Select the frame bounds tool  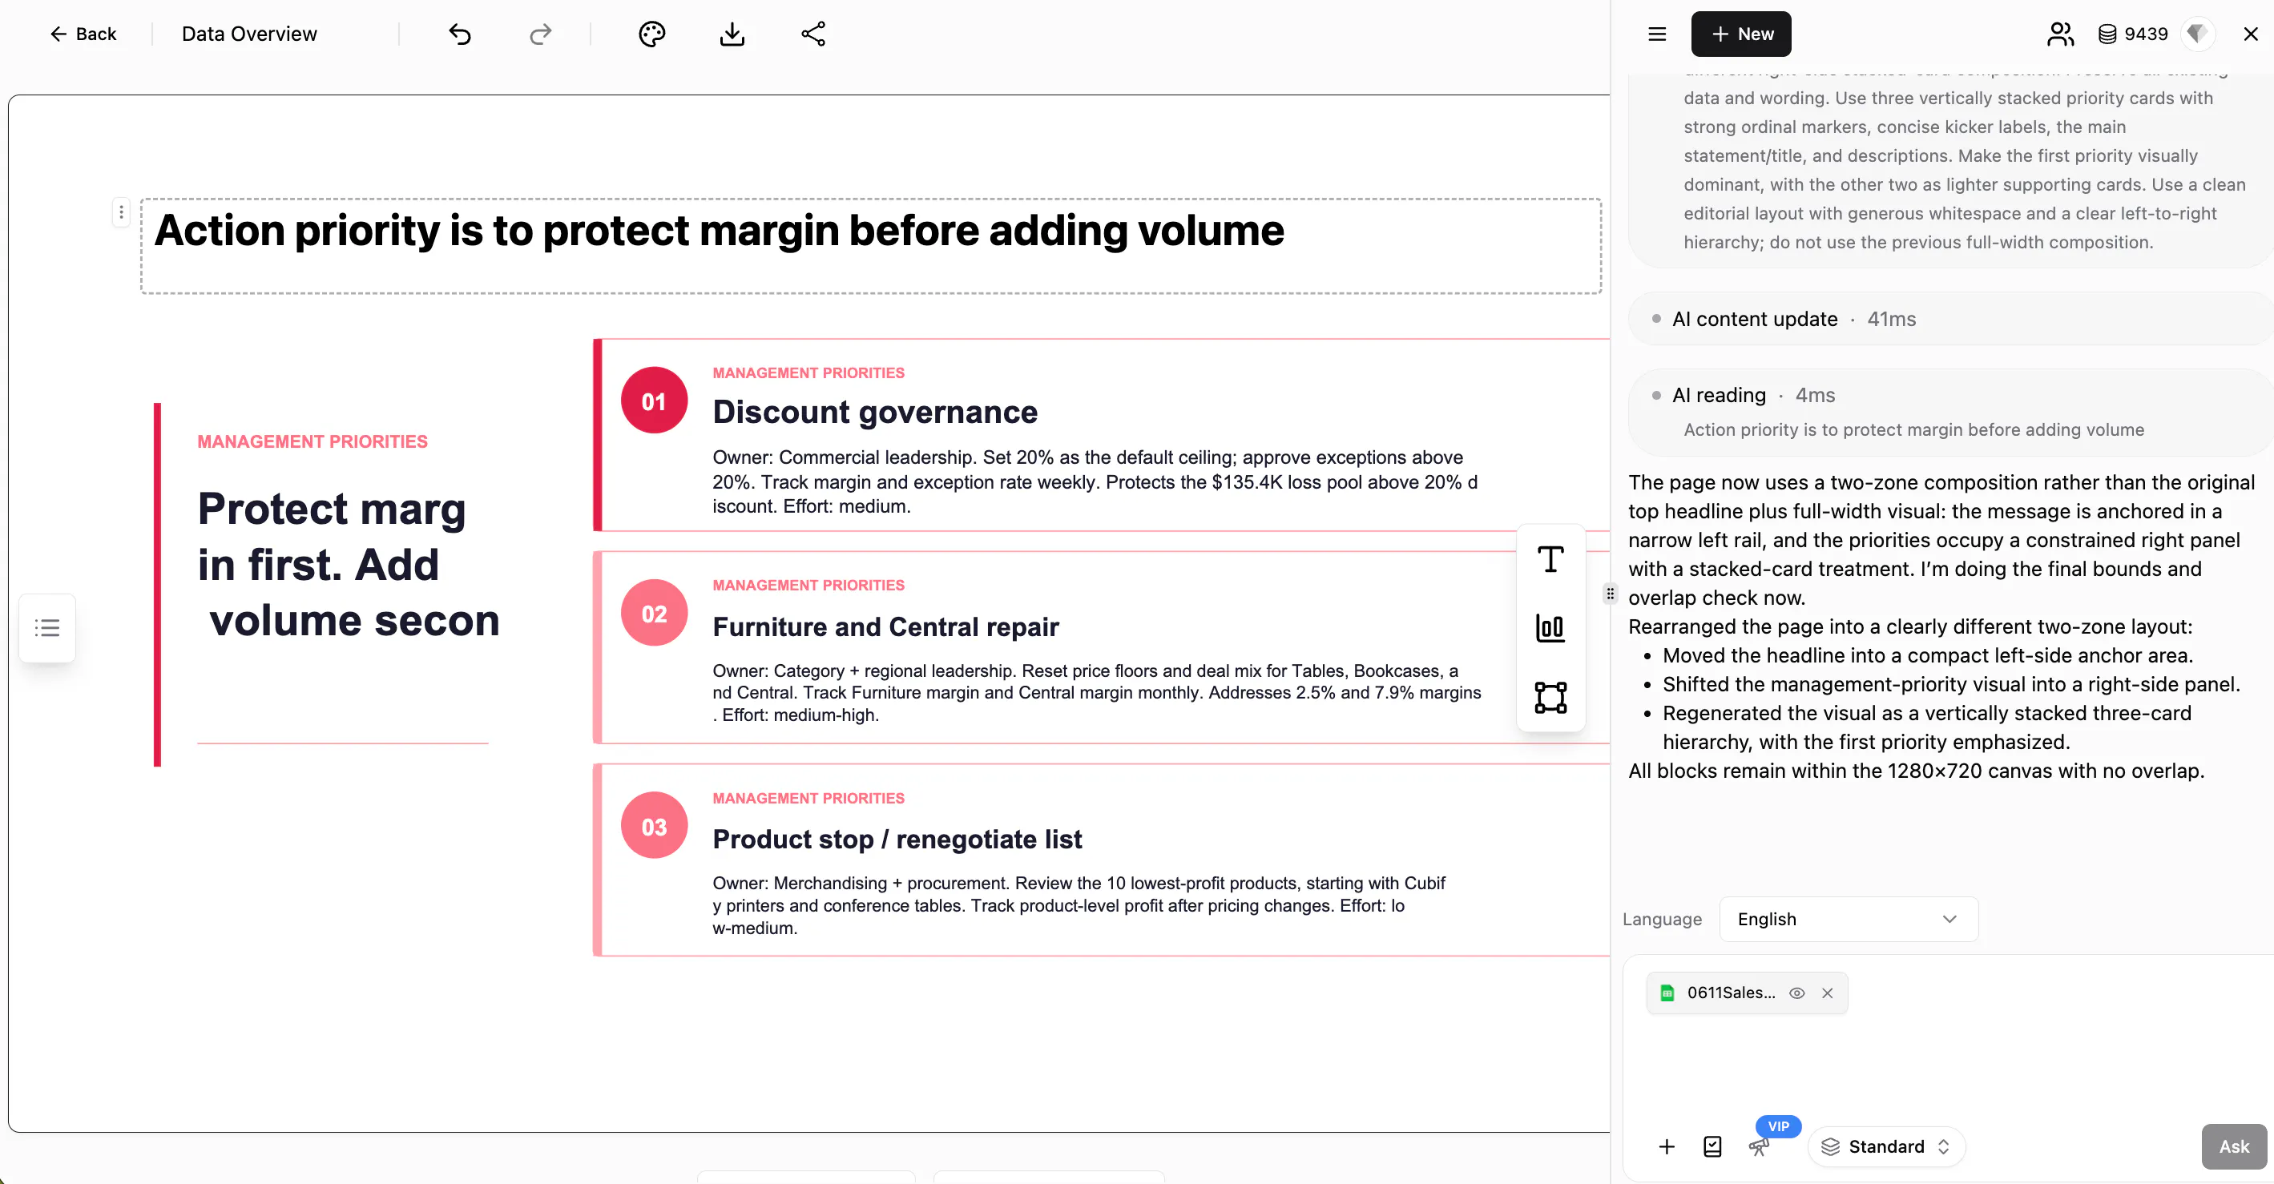click(1550, 697)
